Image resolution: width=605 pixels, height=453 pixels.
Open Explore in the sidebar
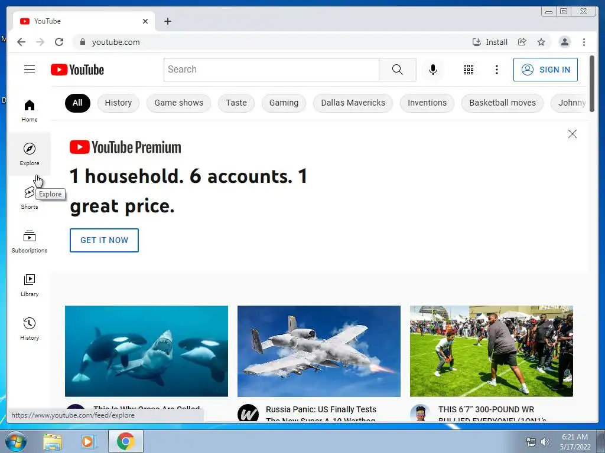[30, 154]
